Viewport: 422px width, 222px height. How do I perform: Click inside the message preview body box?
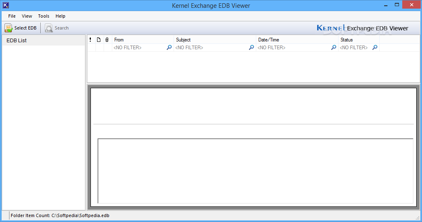(x=255, y=171)
